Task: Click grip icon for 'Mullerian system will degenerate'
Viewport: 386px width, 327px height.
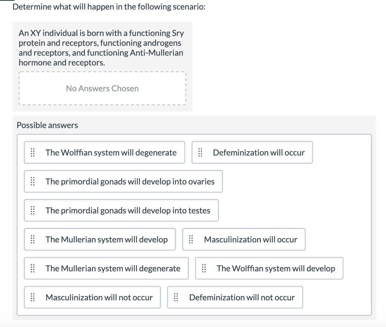Action: pos(32,269)
